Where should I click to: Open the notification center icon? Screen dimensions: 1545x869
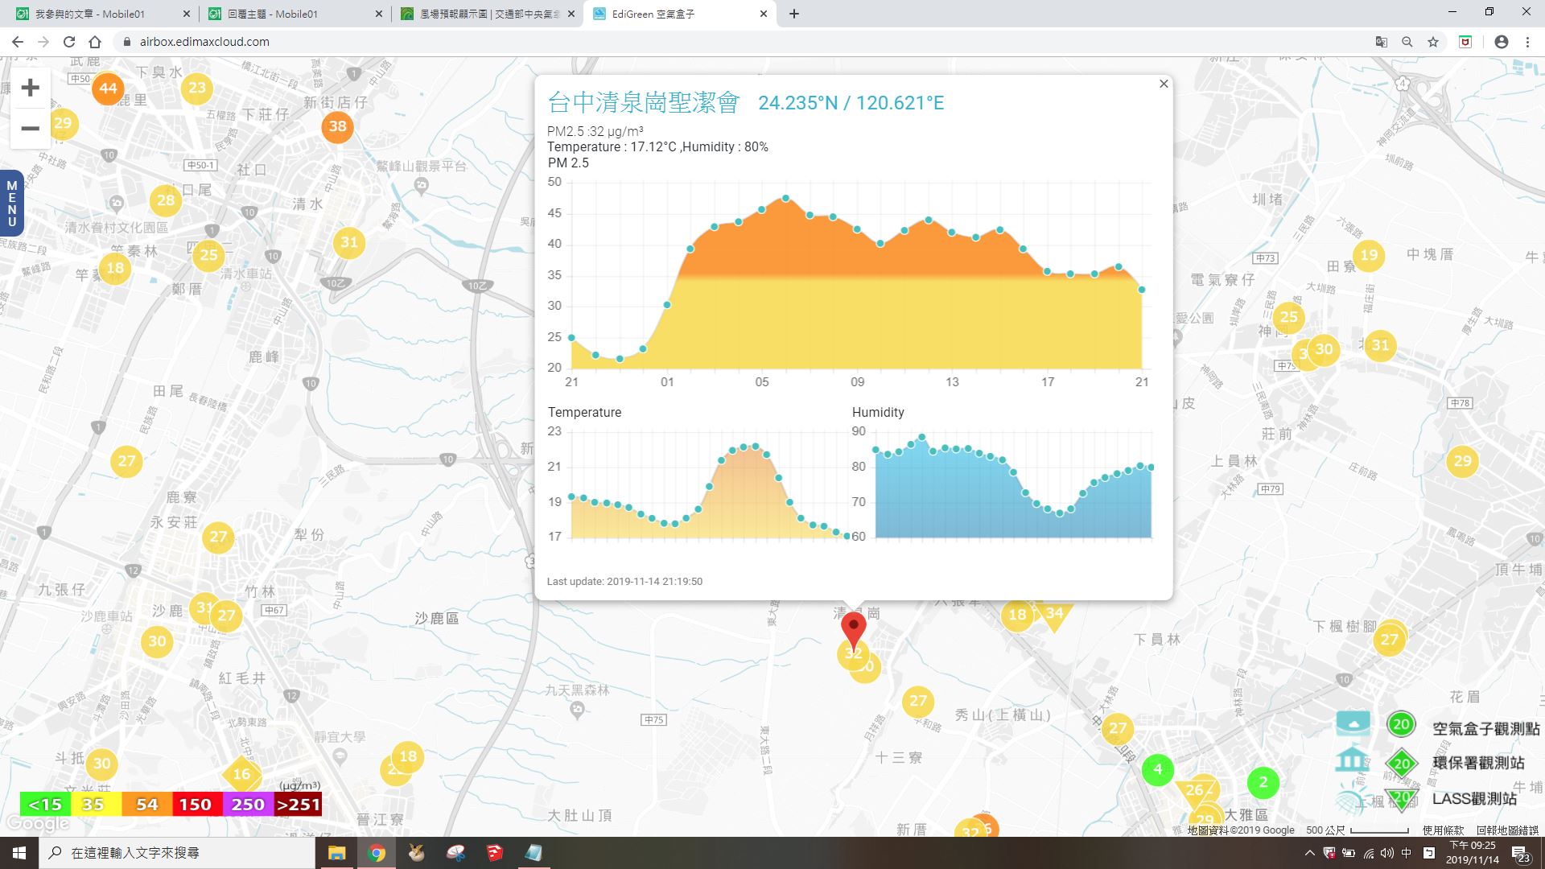(x=1519, y=853)
